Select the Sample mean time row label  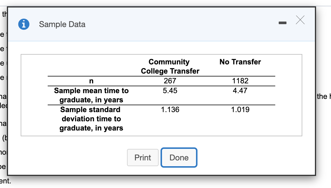[x=91, y=95]
